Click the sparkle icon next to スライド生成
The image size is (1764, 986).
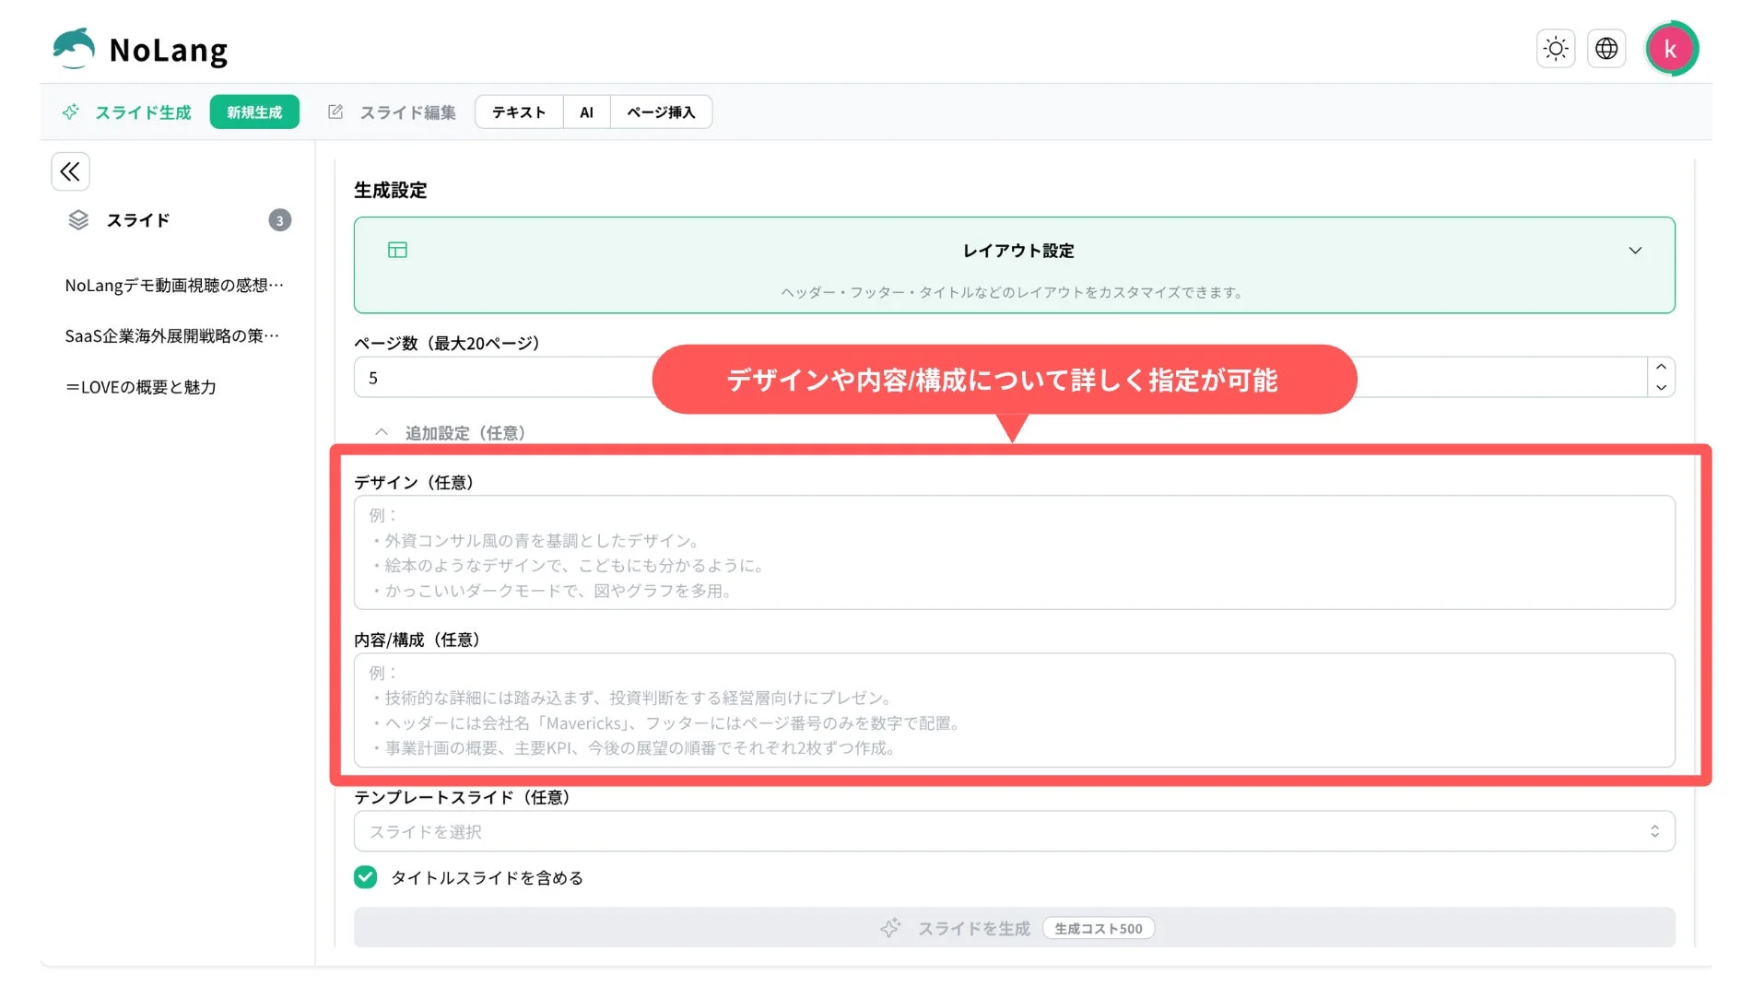pyautogui.click(x=71, y=112)
